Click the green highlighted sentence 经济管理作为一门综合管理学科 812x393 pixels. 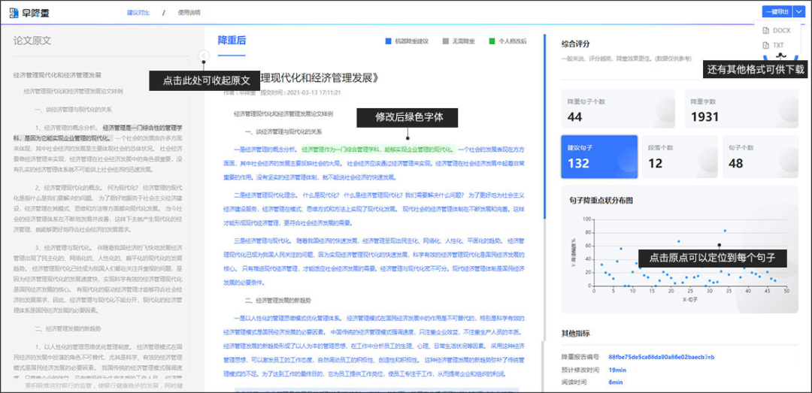[x=377, y=149]
